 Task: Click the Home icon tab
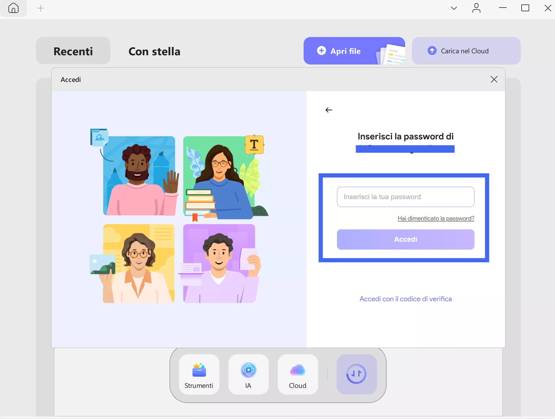(13, 8)
